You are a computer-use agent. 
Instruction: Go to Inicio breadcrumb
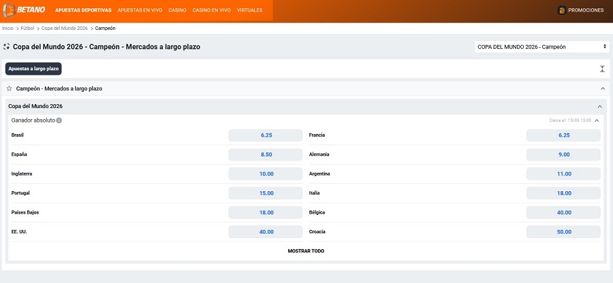tap(7, 29)
